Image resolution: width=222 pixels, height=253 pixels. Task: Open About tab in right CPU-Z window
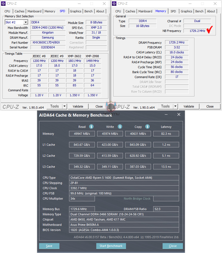[211, 11]
